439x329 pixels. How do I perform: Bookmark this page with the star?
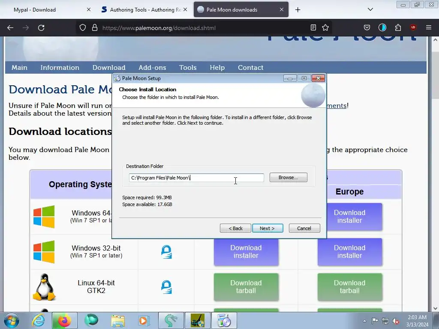[x=325, y=27]
